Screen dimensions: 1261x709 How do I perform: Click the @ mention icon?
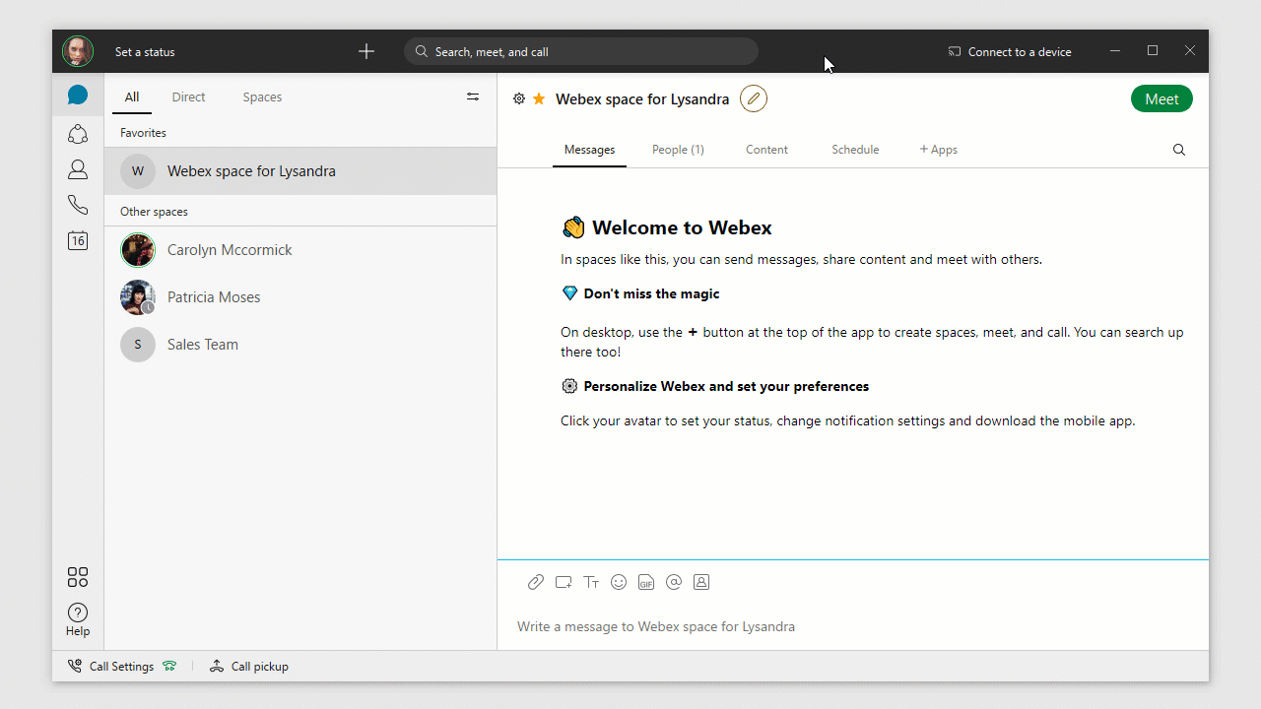tap(674, 582)
